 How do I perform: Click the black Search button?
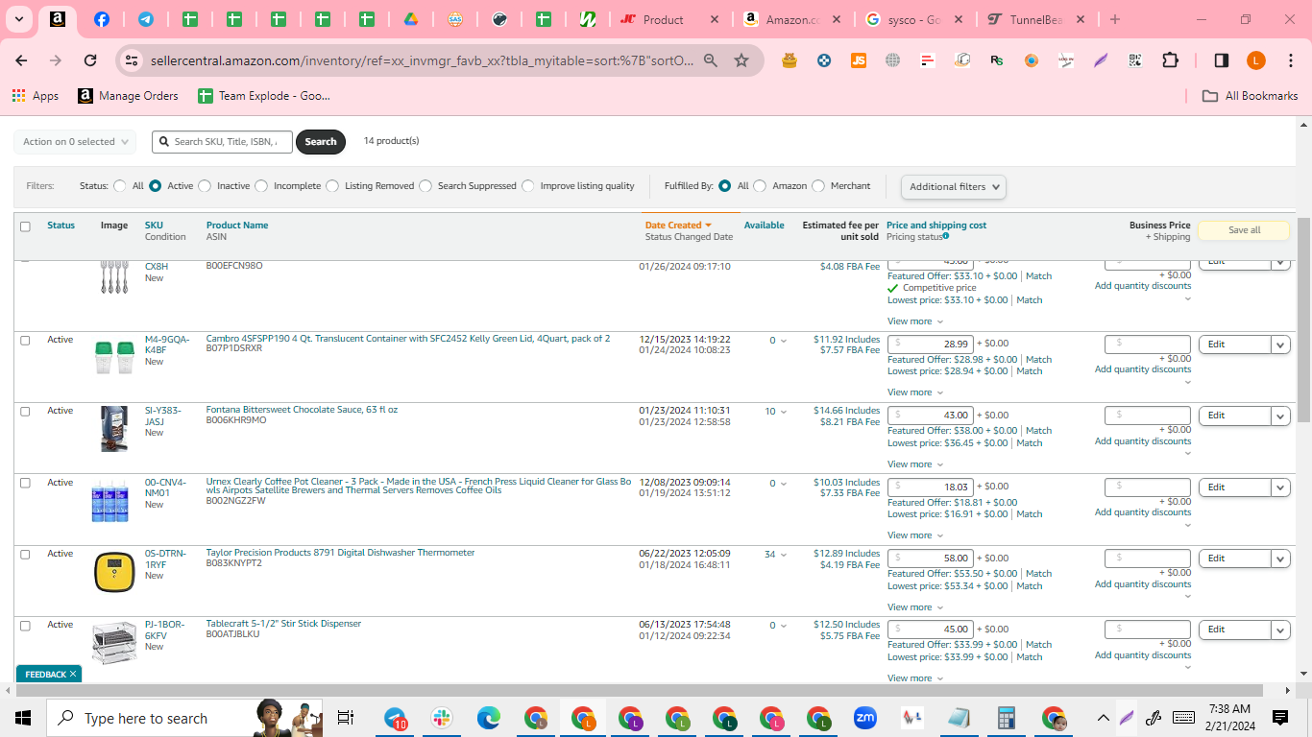[x=321, y=142]
